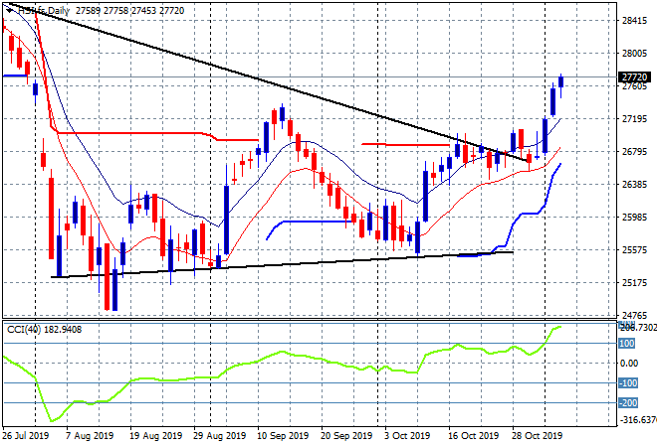Click the 28005 price axis label
Viewport: 657px width, 447px height.
[x=634, y=53]
